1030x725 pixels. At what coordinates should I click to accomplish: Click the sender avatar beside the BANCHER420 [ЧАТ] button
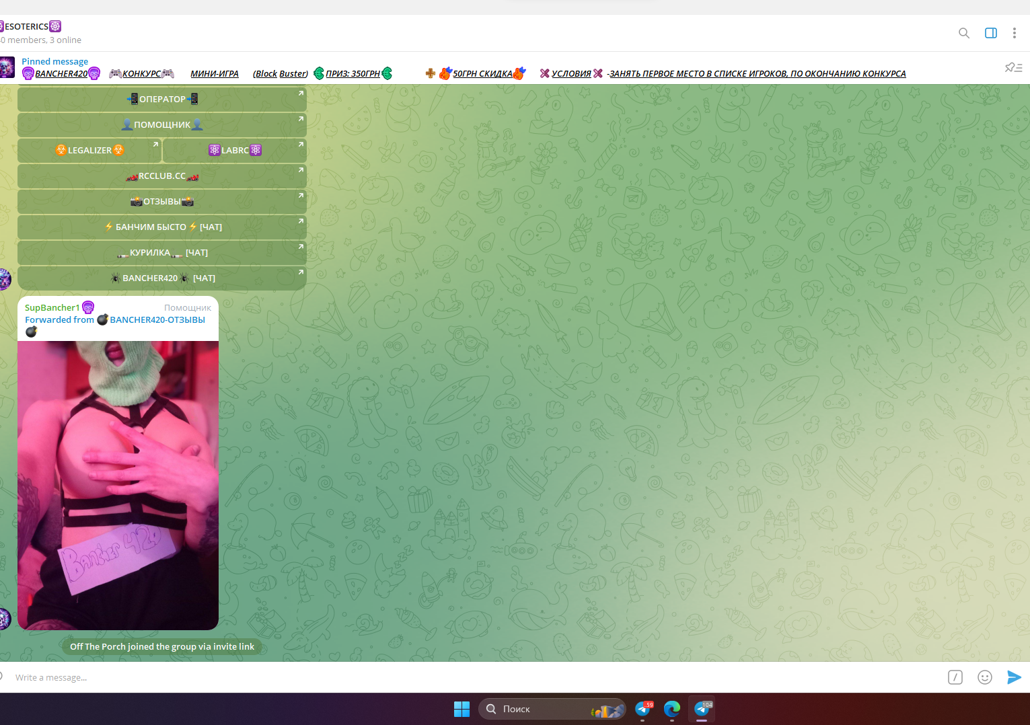pos(5,279)
